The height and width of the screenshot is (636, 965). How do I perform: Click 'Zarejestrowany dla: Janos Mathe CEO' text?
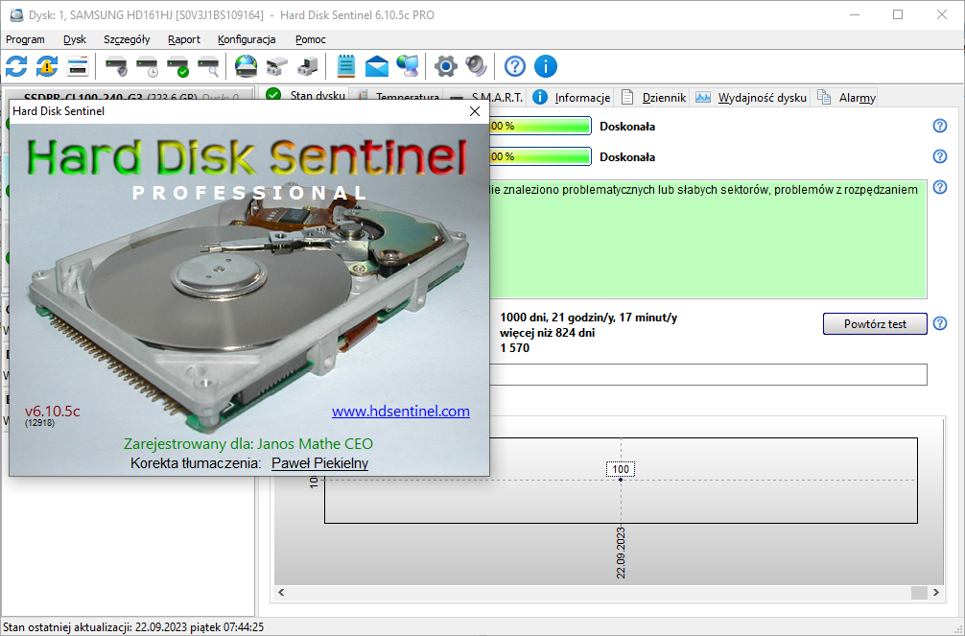click(x=248, y=444)
